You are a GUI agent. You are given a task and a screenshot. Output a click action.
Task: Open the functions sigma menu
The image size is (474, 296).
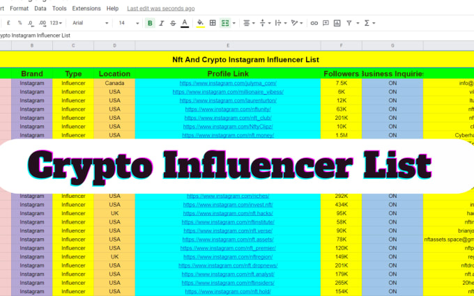(369, 23)
